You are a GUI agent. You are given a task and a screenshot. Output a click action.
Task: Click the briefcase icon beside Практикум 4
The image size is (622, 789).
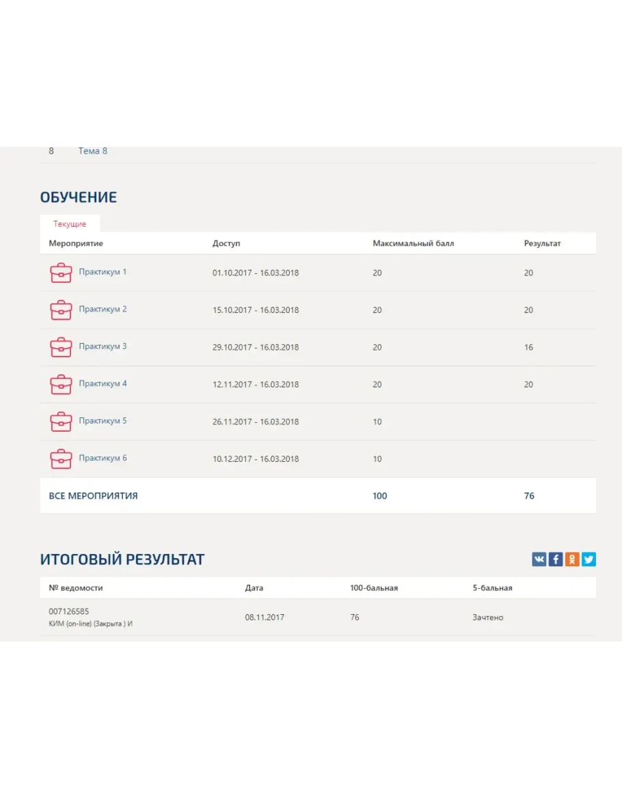click(61, 385)
